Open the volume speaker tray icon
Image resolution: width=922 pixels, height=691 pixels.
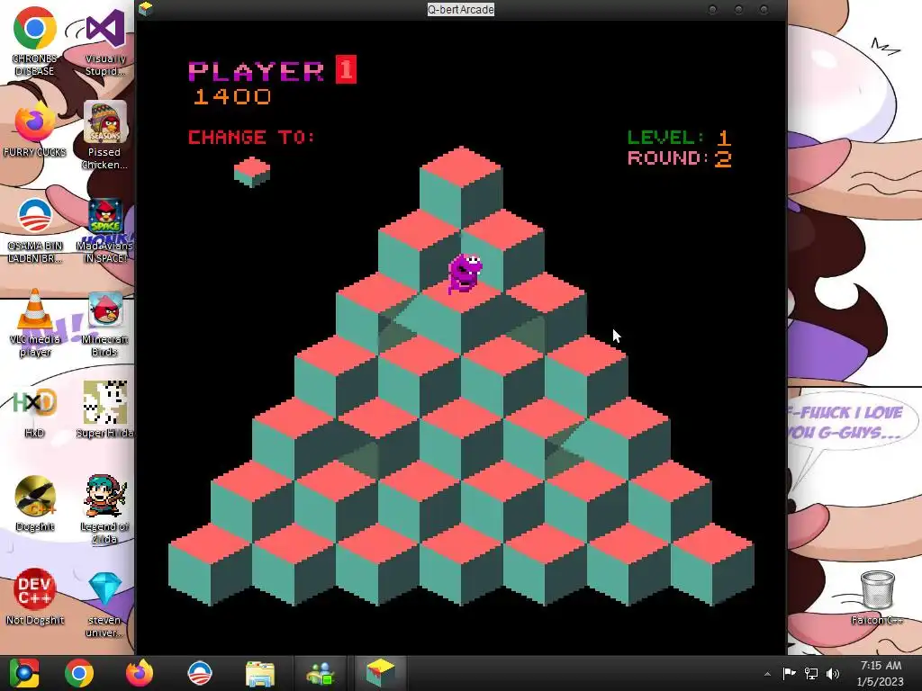point(833,673)
